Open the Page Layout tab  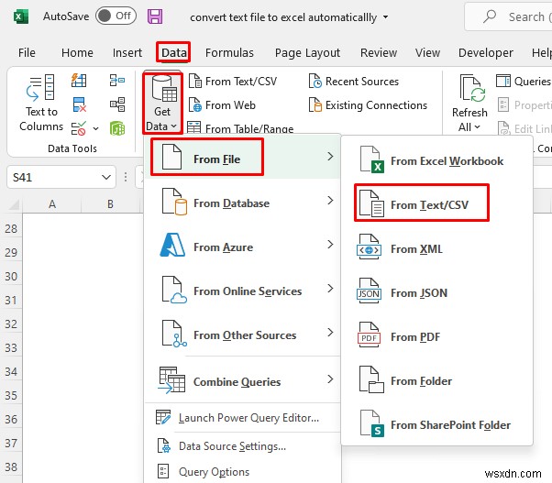tap(307, 53)
